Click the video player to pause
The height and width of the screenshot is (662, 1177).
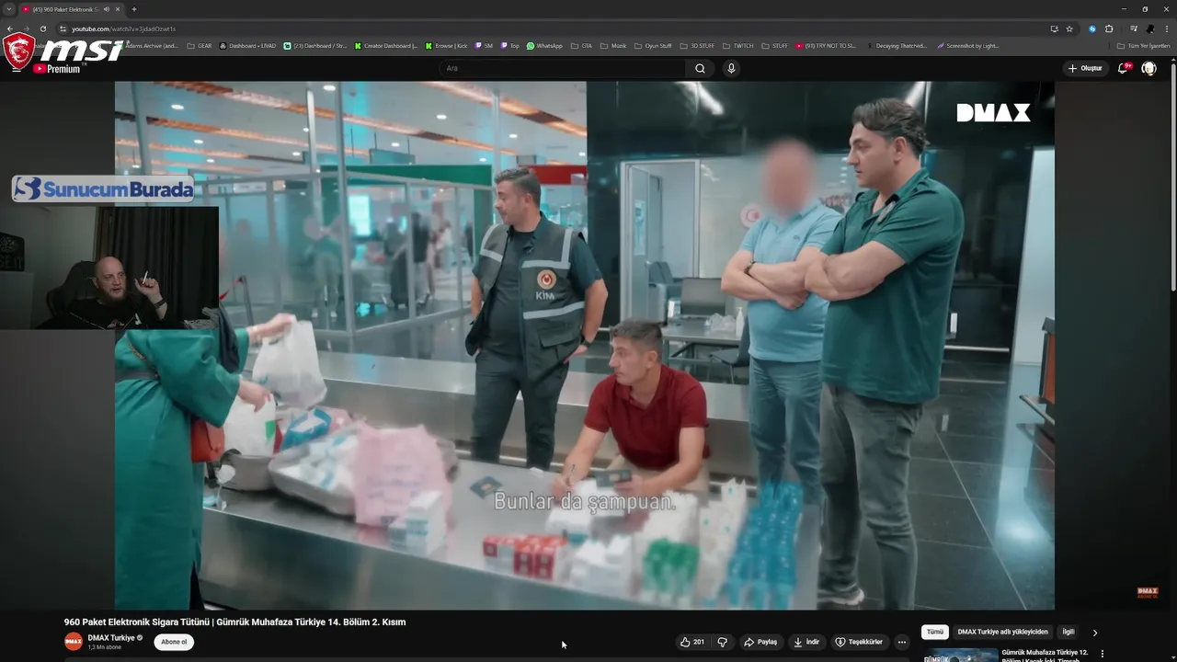point(585,345)
